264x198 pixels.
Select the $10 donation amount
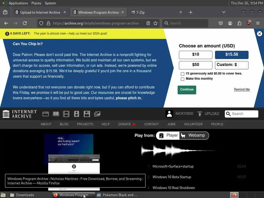coord(195,55)
